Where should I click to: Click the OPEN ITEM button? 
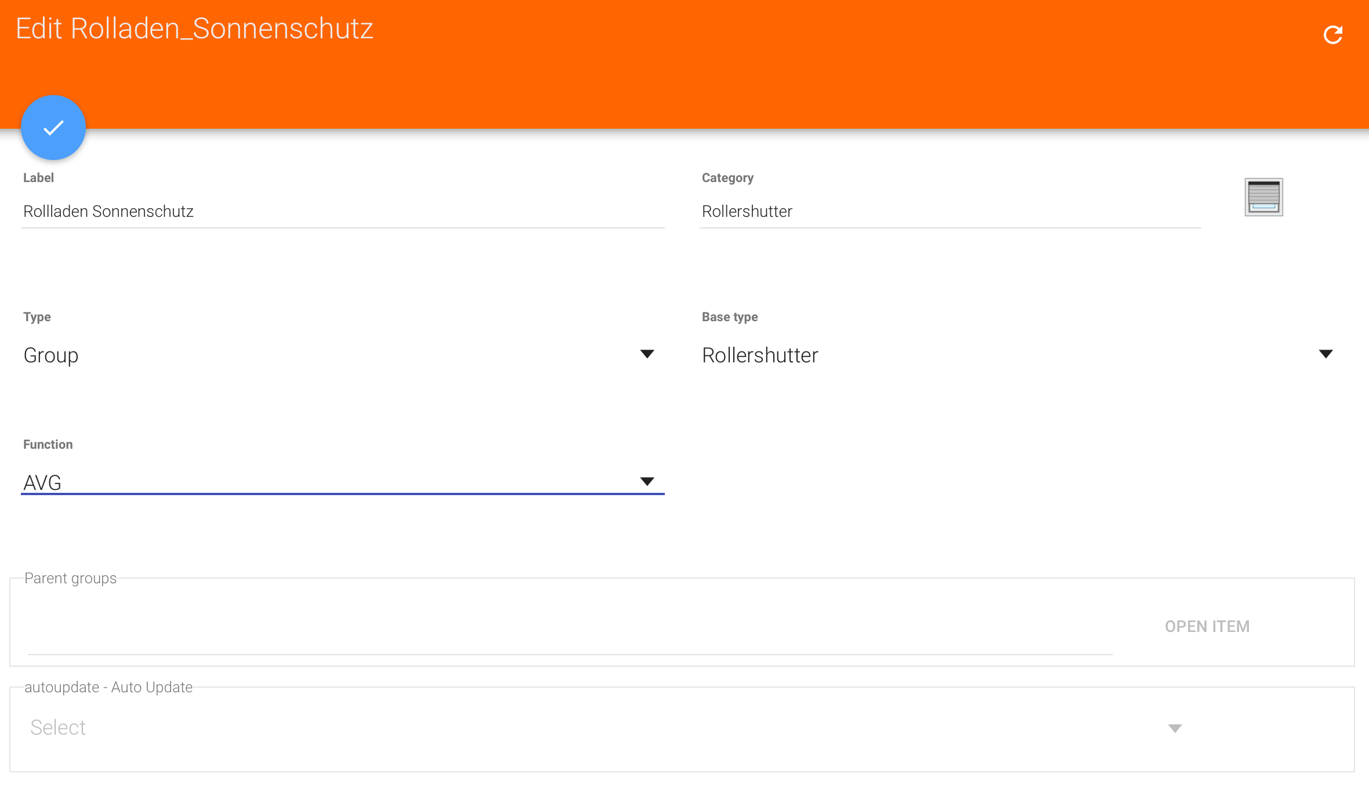[1207, 626]
